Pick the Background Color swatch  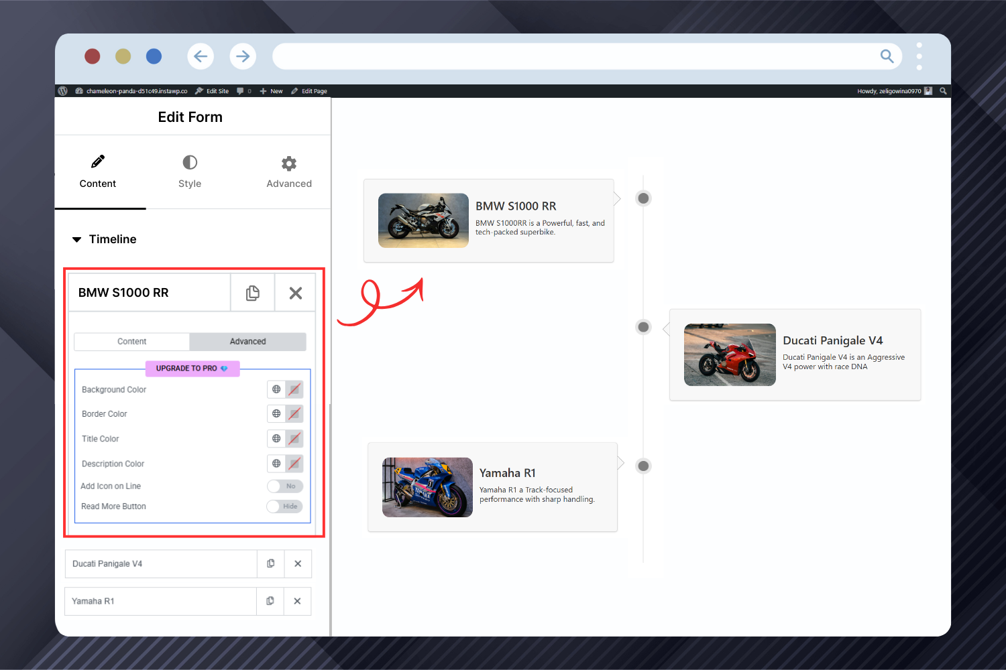coord(294,389)
